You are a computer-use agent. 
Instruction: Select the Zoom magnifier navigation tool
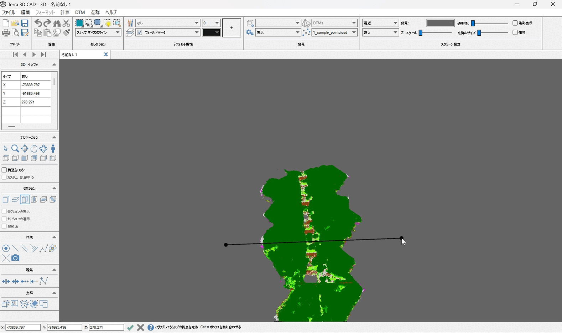coord(15,148)
